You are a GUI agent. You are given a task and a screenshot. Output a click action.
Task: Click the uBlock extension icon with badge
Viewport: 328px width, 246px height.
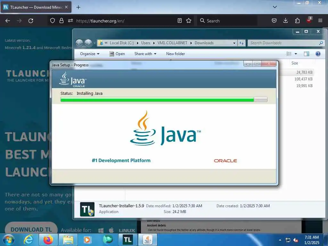coord(309,20)
